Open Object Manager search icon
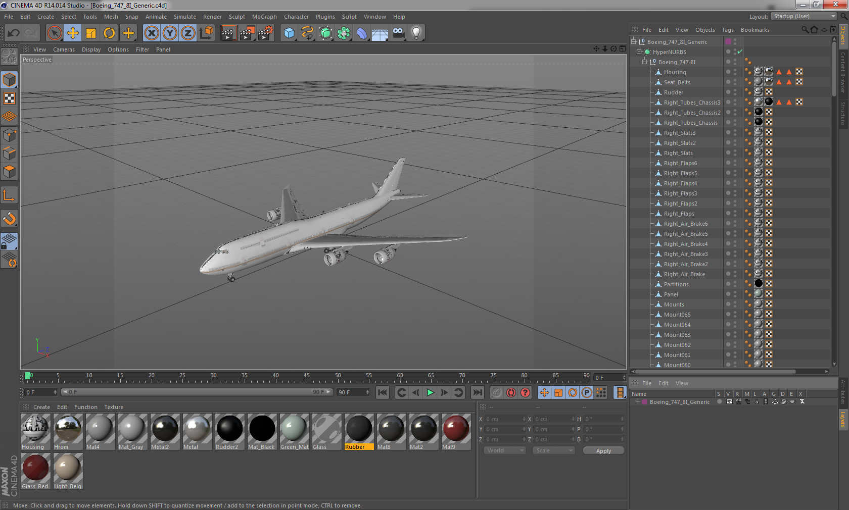849x510 pixels. coord(805,30)
